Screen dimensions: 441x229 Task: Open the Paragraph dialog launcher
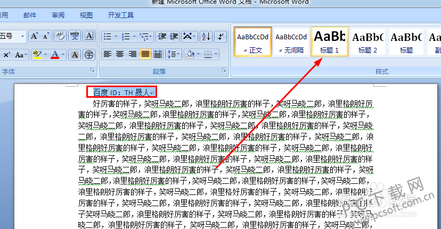224,71
